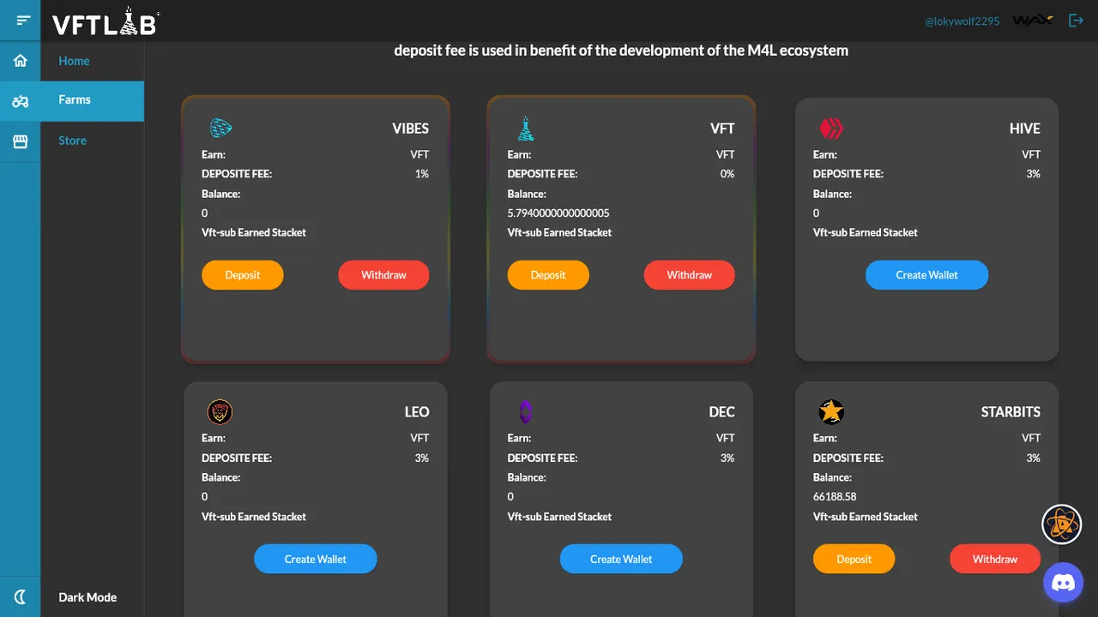Click HIVE card's 3% fee value
This screenshot has width=1098, height=617.
[1033, 174]
